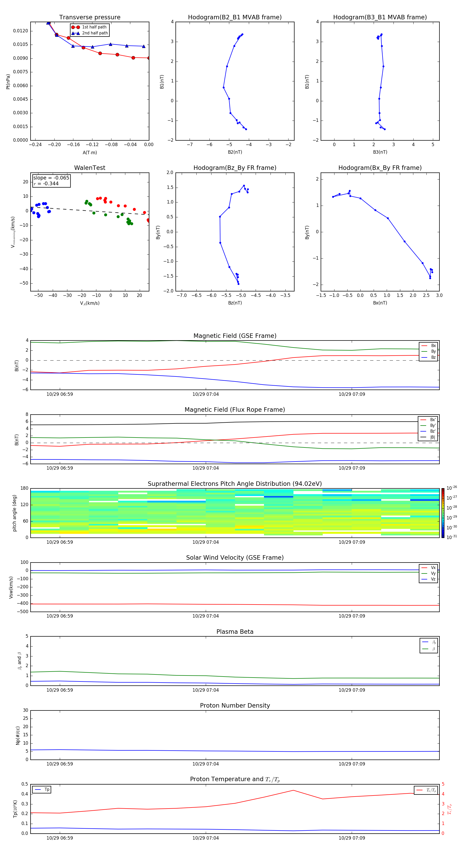This screenshot has width=470, height=861.
Task: Click the "Np(#/cc)" y-axis label
Action: (x=17, y=735)
